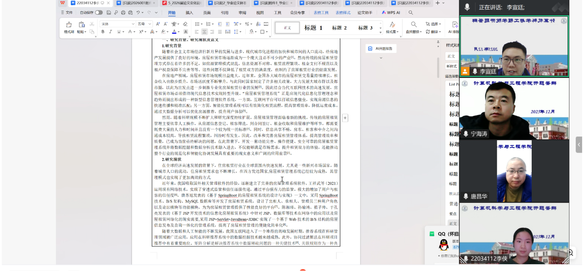The height and width of the screenshot is (271, 584).
Task: Click the AI开题报告 button
Action: coord(381,48)
